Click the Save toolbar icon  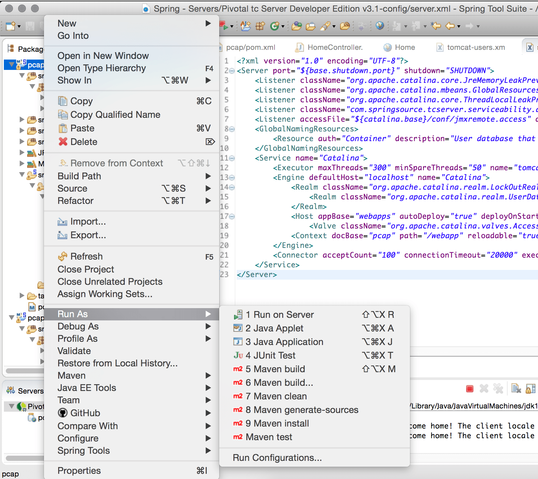[x=30, y=26]
